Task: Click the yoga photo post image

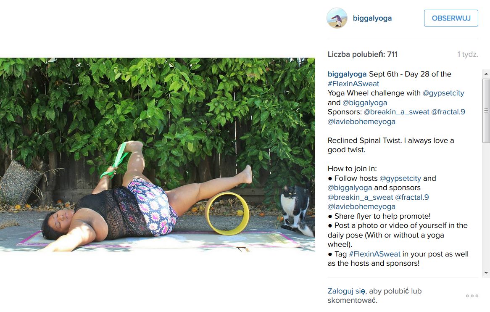Action: click(x=158, y=155)
